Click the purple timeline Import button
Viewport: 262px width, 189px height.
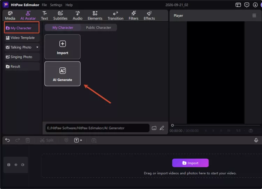pos(190,163)
